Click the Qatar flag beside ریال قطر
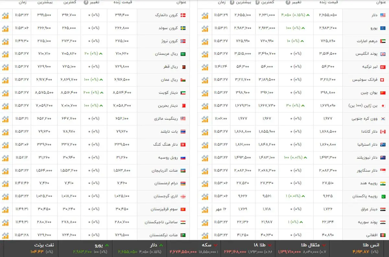 coord(183,67)
